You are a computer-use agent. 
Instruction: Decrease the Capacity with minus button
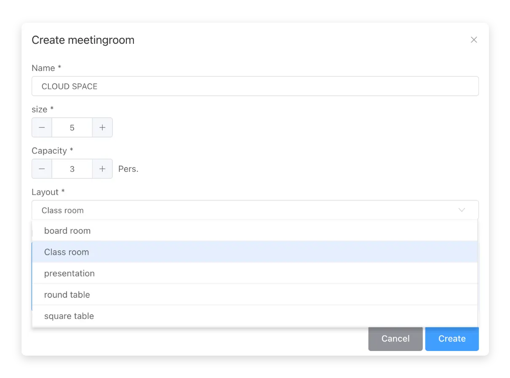pyautogui.click(x=42, y=169)
